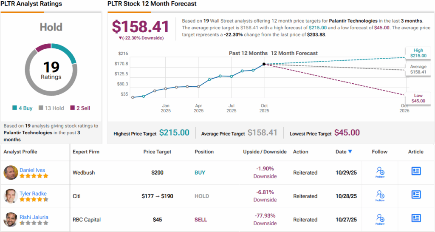The image size is (435, 232).
Task: Open the RBC Capital article icon
Action: click(x=416, y=218)
